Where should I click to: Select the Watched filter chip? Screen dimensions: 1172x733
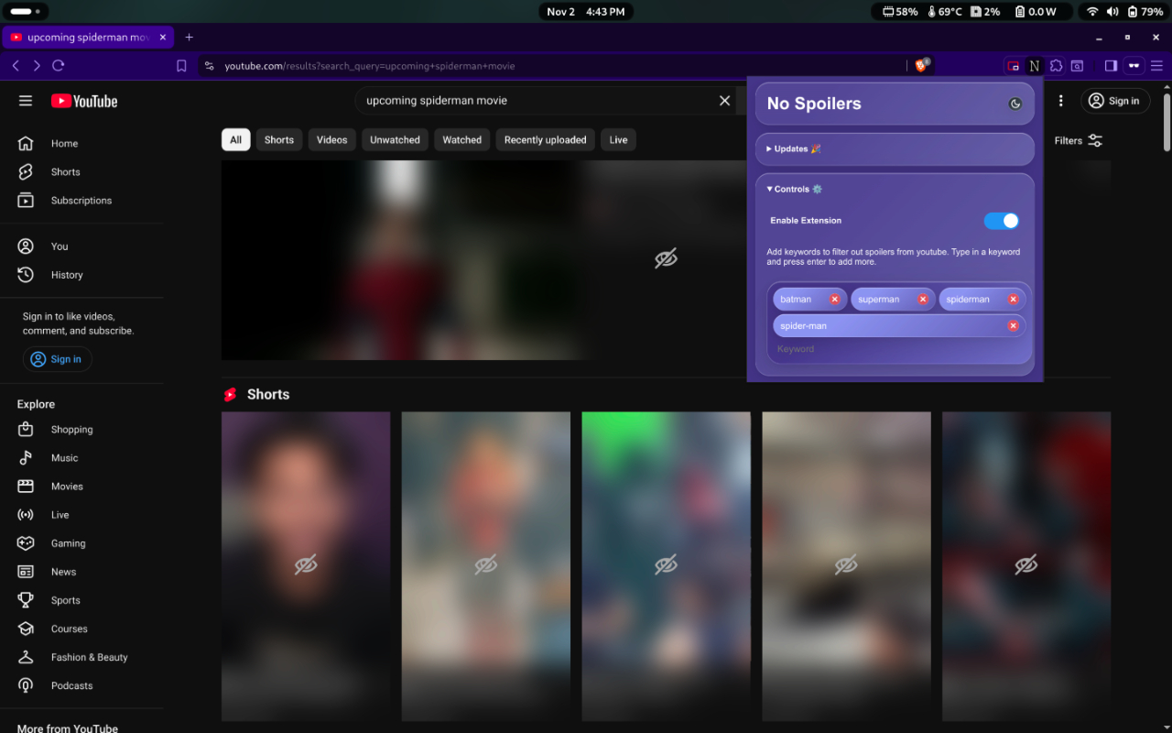click(461, 140)
